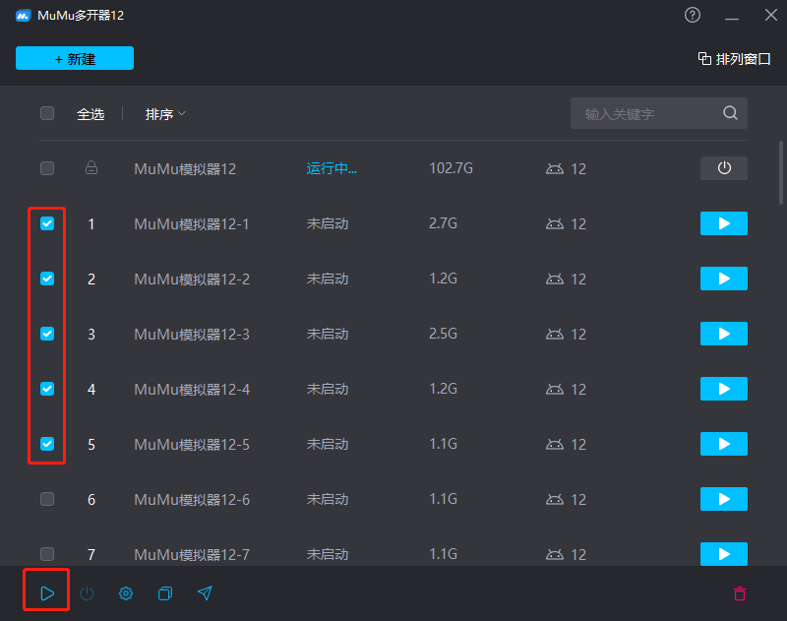Click batch start play icon in bottom toolbar
Viewport: 787px width, 621px height.
pos(46,593)
